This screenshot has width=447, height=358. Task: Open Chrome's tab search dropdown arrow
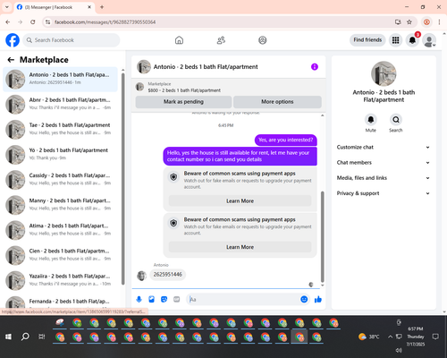coord(7,7)
